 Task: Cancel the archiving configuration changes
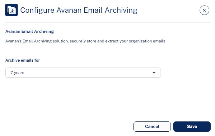click(x=152, y=127)
